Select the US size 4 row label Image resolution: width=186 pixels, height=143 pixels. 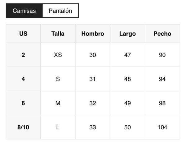[23, 79]
